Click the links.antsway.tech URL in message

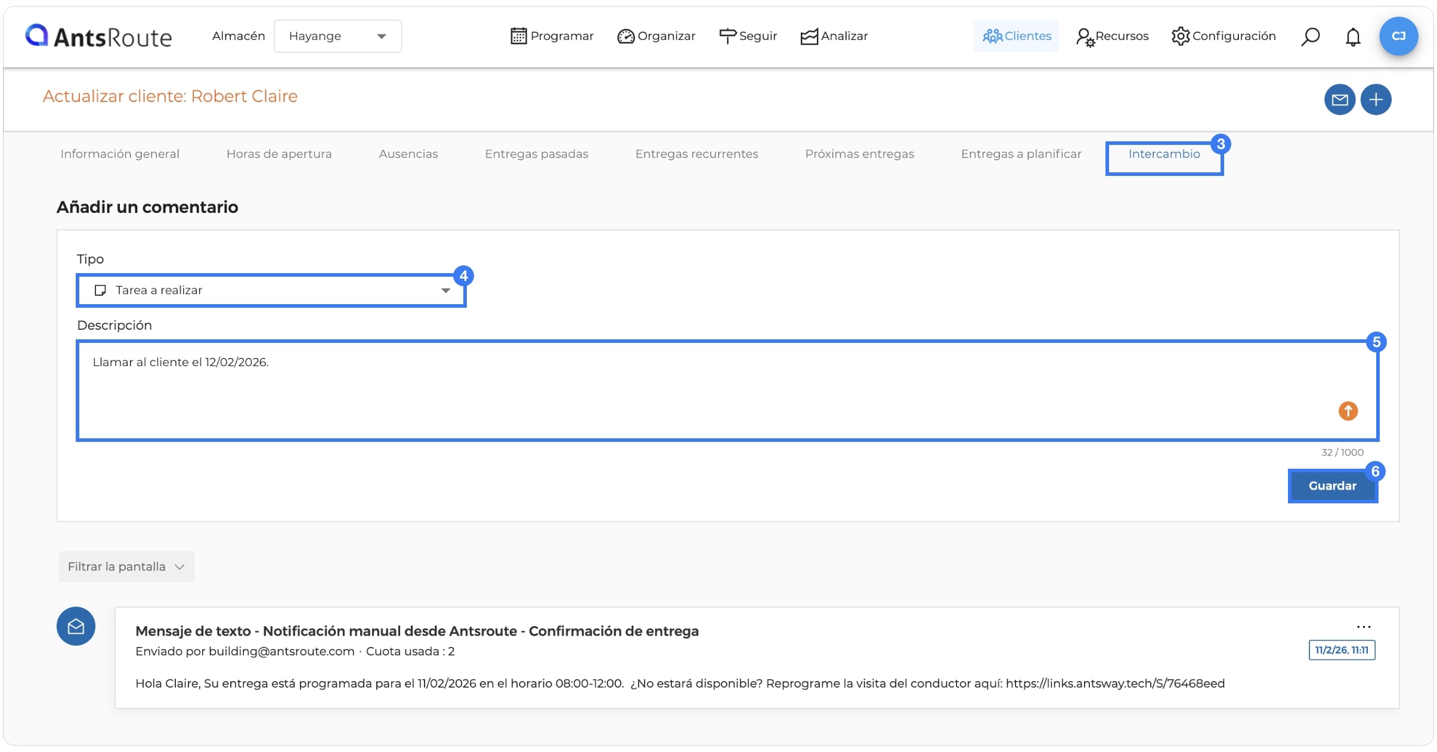[x=1115, y=683]
